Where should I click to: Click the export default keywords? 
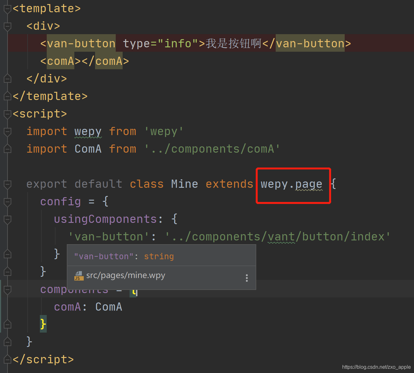click(74, 184)
